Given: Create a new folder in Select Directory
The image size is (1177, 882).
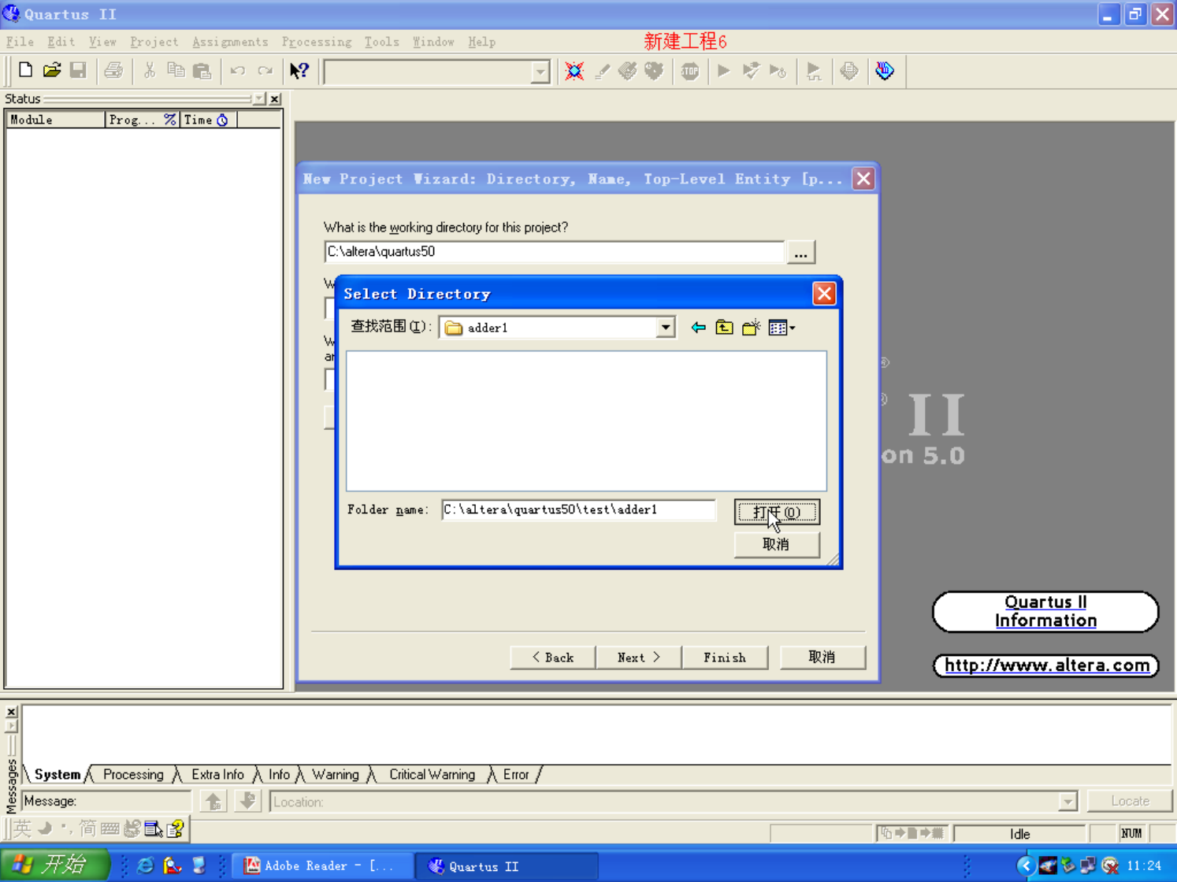Looking at the screenshot, I should pyautogui.click(x=751, y=328).
